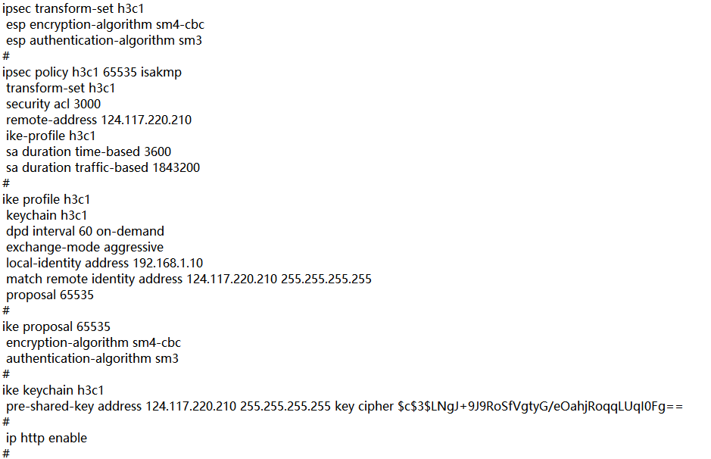Click "local-identity address 192.168.1.10" line
The image size is (711, 459).
(104, 263)
